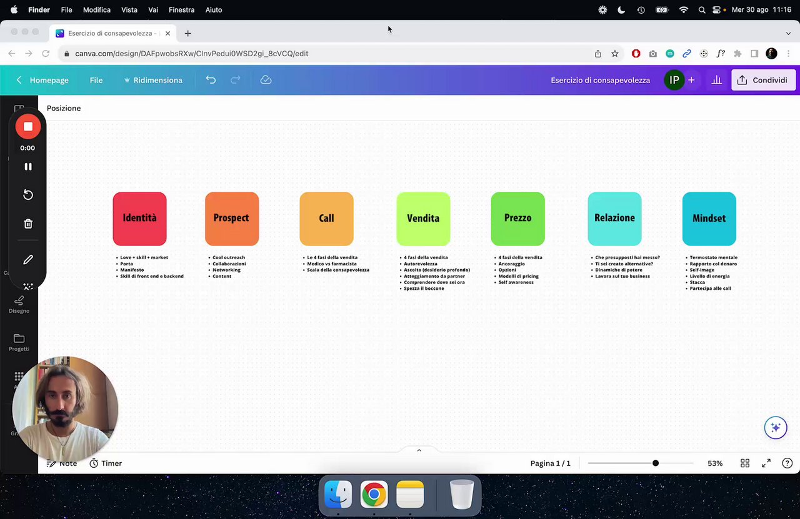The image size is (800, 519).
Task: Select the pencil drawing tool in recorder
Action: (28, 260)
